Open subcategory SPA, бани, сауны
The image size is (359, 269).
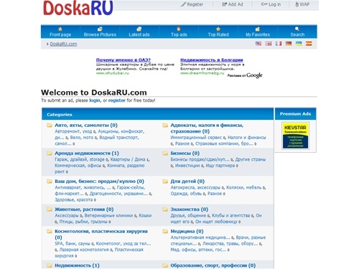tap(73, 244)
